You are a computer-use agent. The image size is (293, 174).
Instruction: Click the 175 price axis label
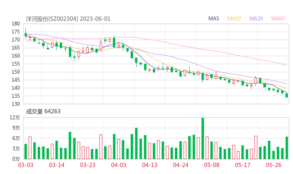[16, 32]
